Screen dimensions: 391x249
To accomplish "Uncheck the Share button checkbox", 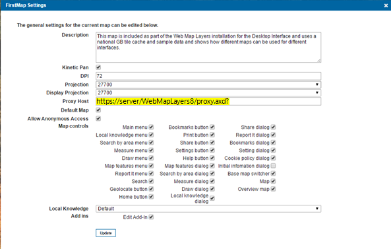I will pos(212,143).
